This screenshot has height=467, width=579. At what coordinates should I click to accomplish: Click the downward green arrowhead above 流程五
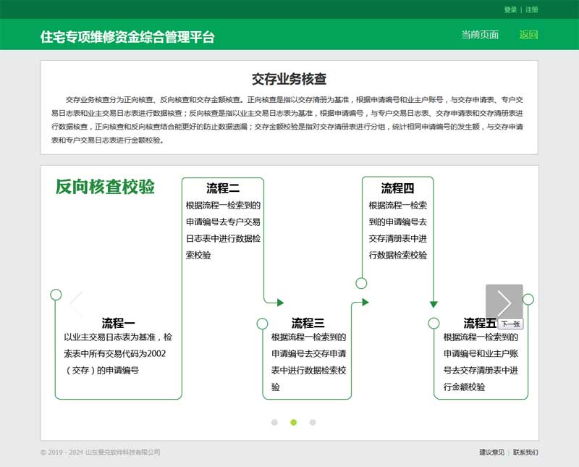(x=434, y=304)
